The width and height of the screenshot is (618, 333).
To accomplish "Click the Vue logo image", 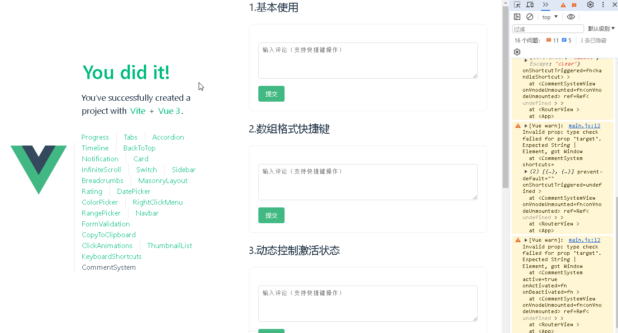I will click(x=38, y=170).
